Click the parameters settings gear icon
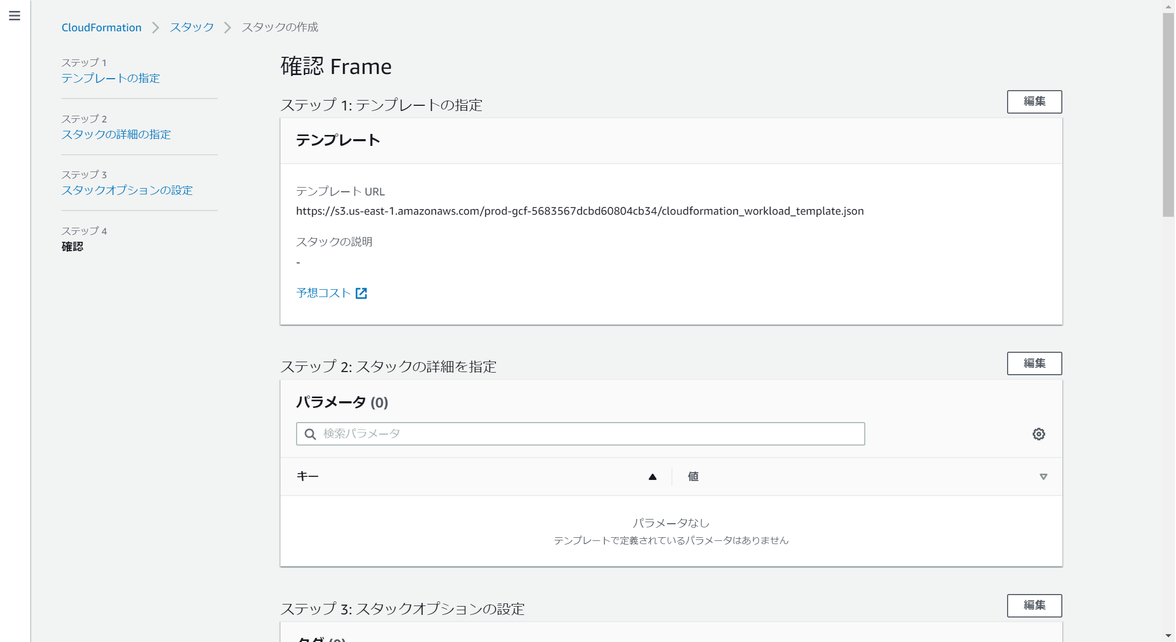The width and height of the screenshot is (1176, 642). (x=1038, y=434)
